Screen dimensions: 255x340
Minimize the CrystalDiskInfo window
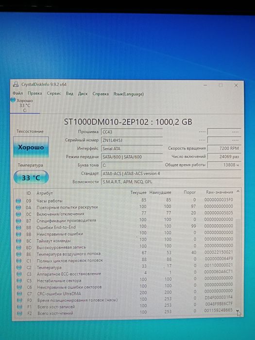(205, 85)
